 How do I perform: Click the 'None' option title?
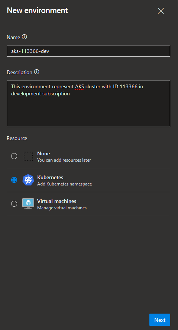click(43, 153)
